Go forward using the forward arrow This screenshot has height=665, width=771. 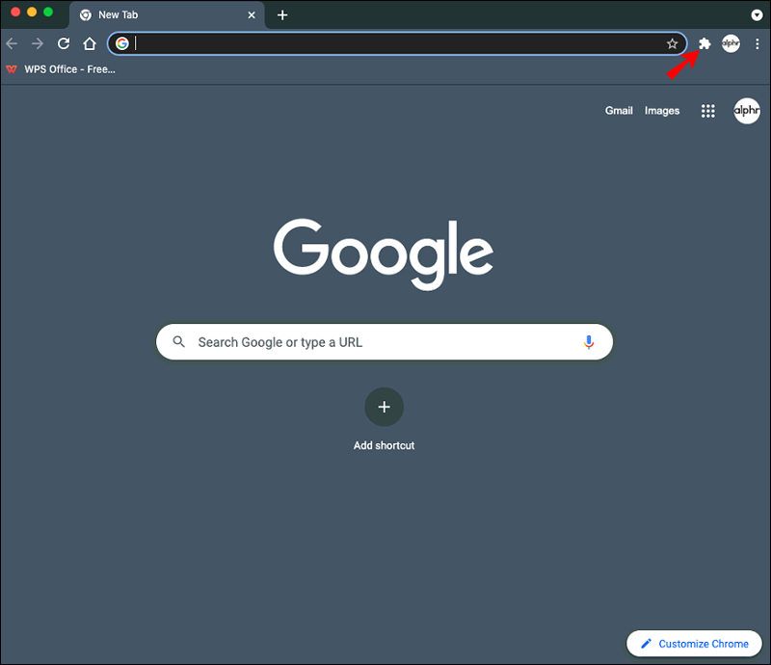(x=38, y=43)
